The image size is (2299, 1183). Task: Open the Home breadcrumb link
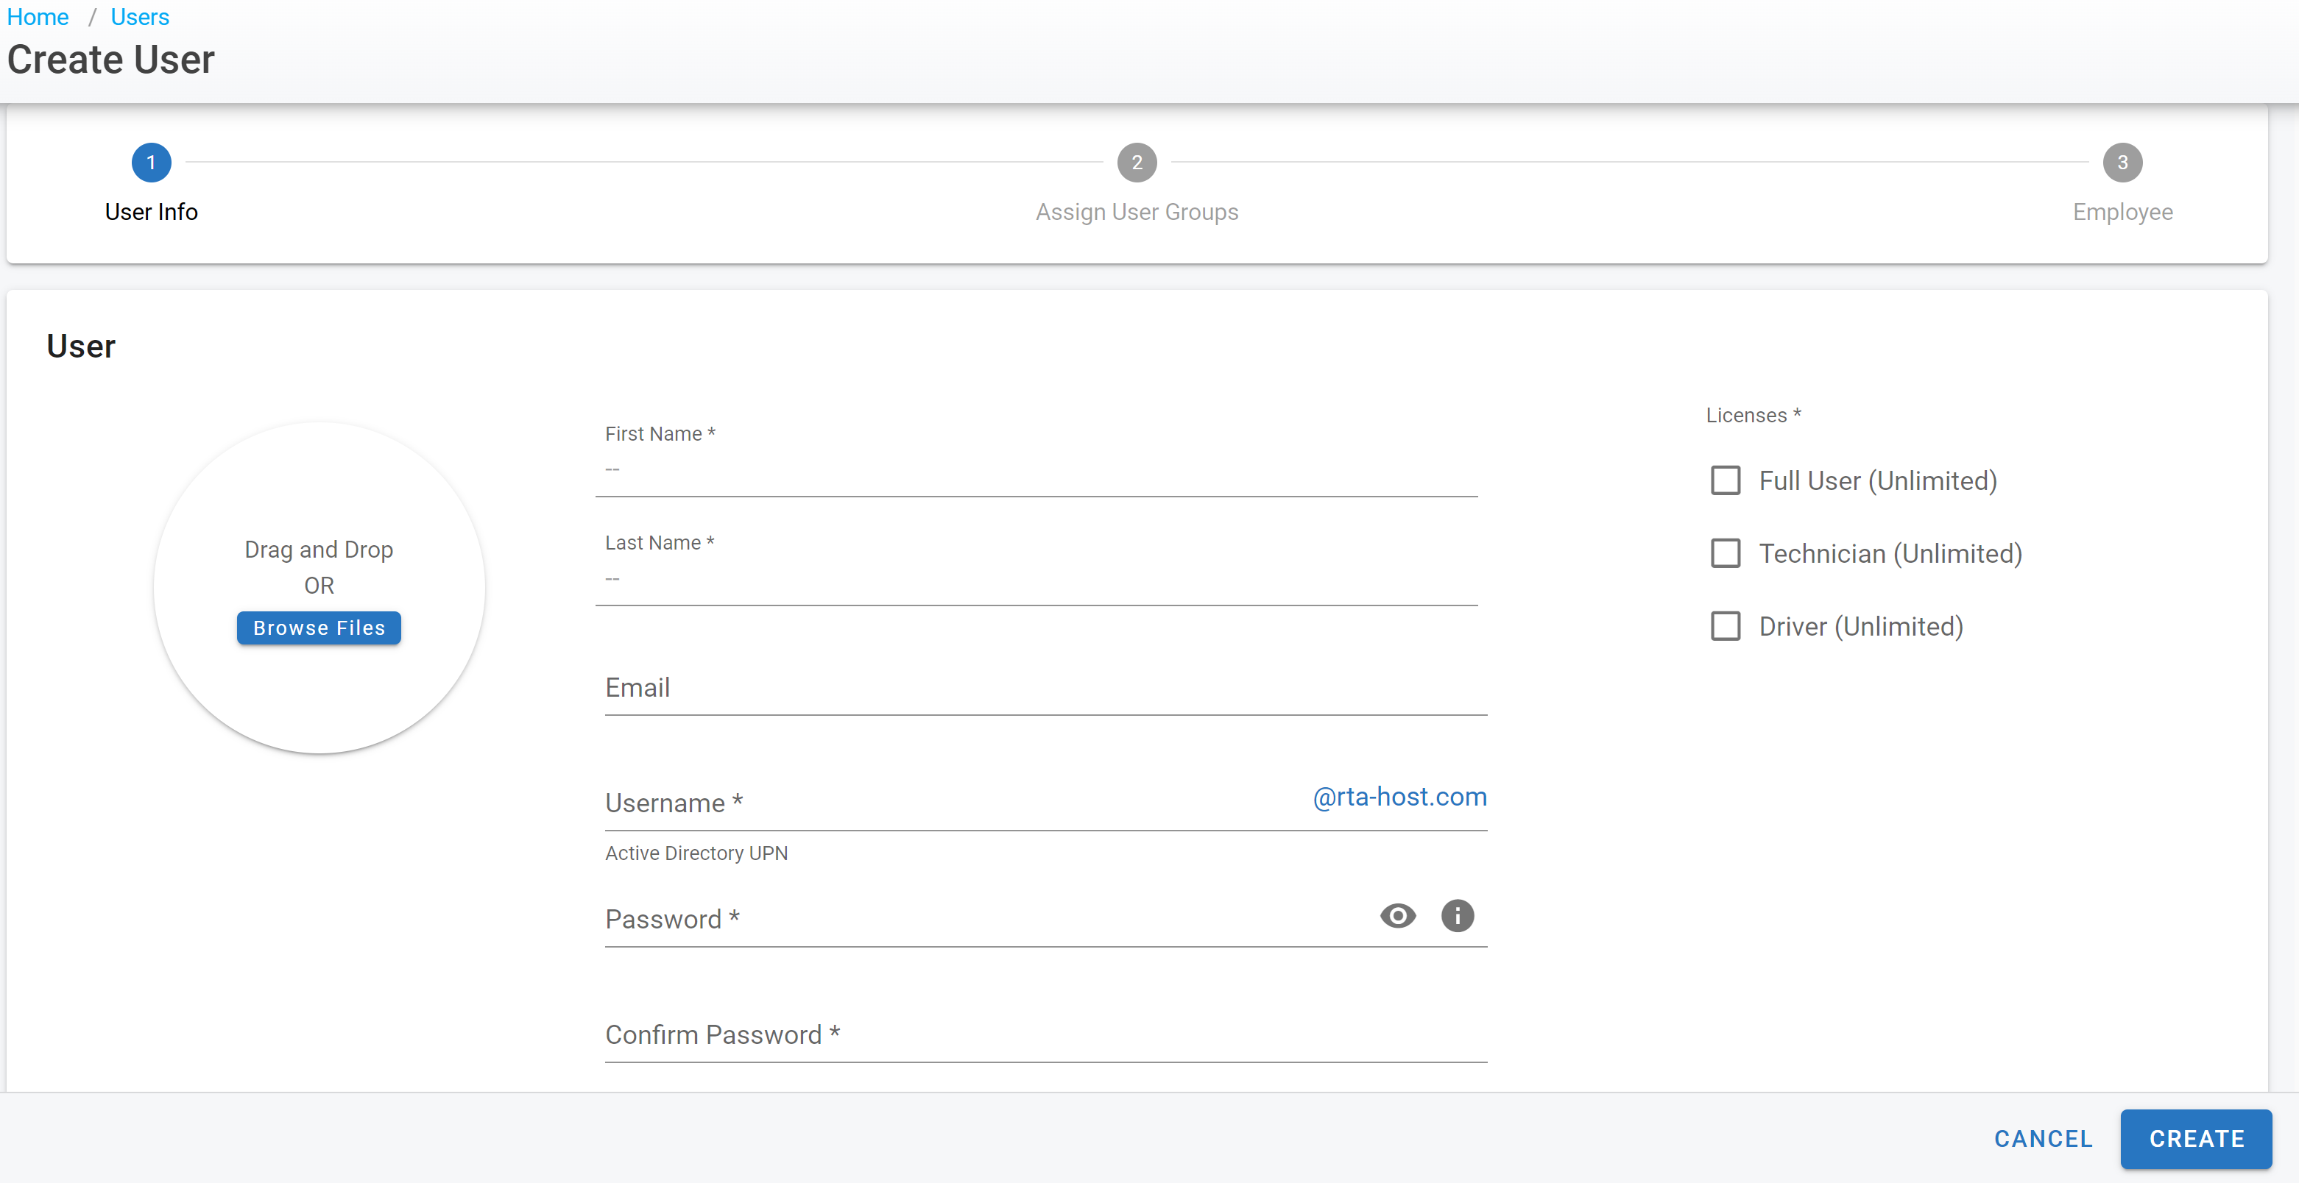38,17
